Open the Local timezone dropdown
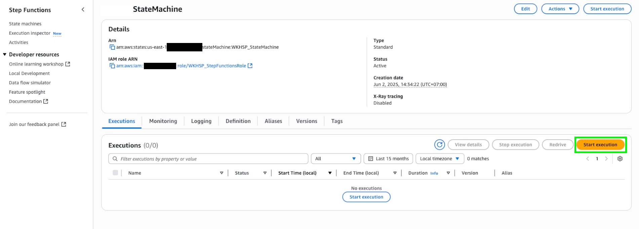Viewport: 639px width, 229px height. (x=440, y=159)
